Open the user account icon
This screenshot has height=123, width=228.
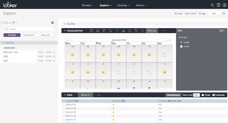[x=225, y=5]
